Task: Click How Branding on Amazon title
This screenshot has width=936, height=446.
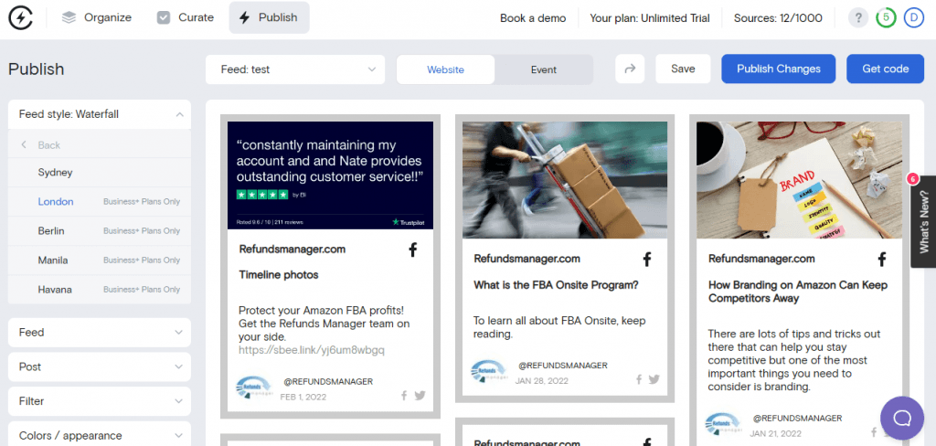Action: pyautogui.click(x=797, y=292)
